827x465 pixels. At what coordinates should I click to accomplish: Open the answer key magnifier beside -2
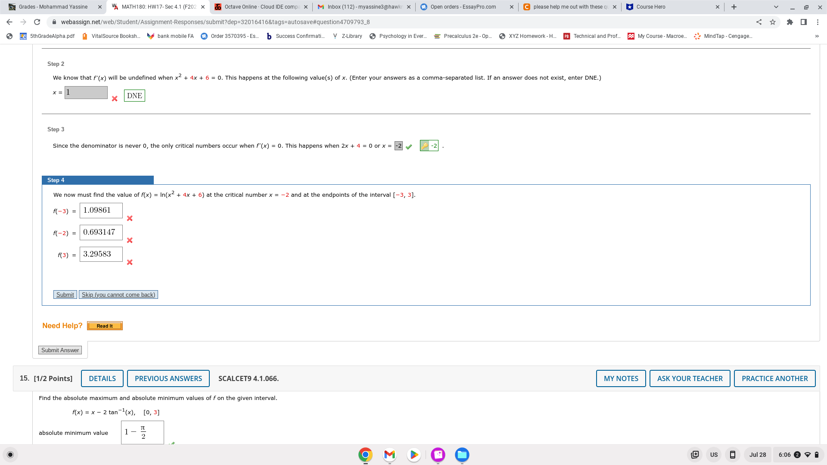pos(424,146)
